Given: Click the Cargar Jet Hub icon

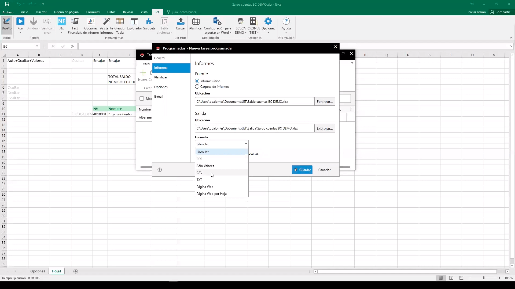Looking at the screenshot, I should pyautogui.click(x=181, y=24).
